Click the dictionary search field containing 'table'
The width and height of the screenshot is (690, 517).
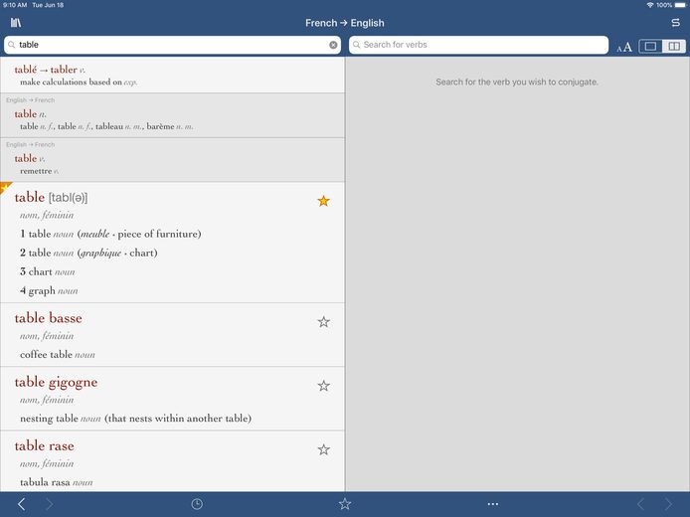tap(173, 45)
